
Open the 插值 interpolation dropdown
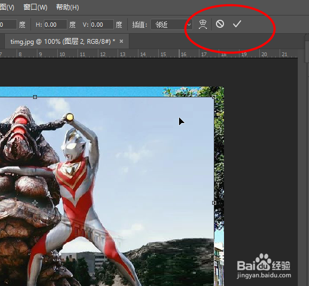click(x=172, y=25)
